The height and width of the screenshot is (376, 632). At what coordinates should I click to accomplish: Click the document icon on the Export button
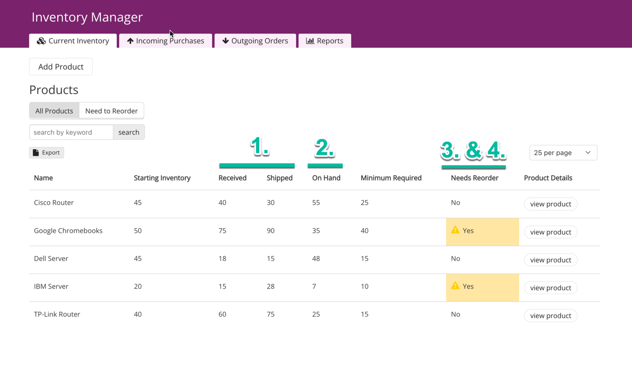click(36, 152)
